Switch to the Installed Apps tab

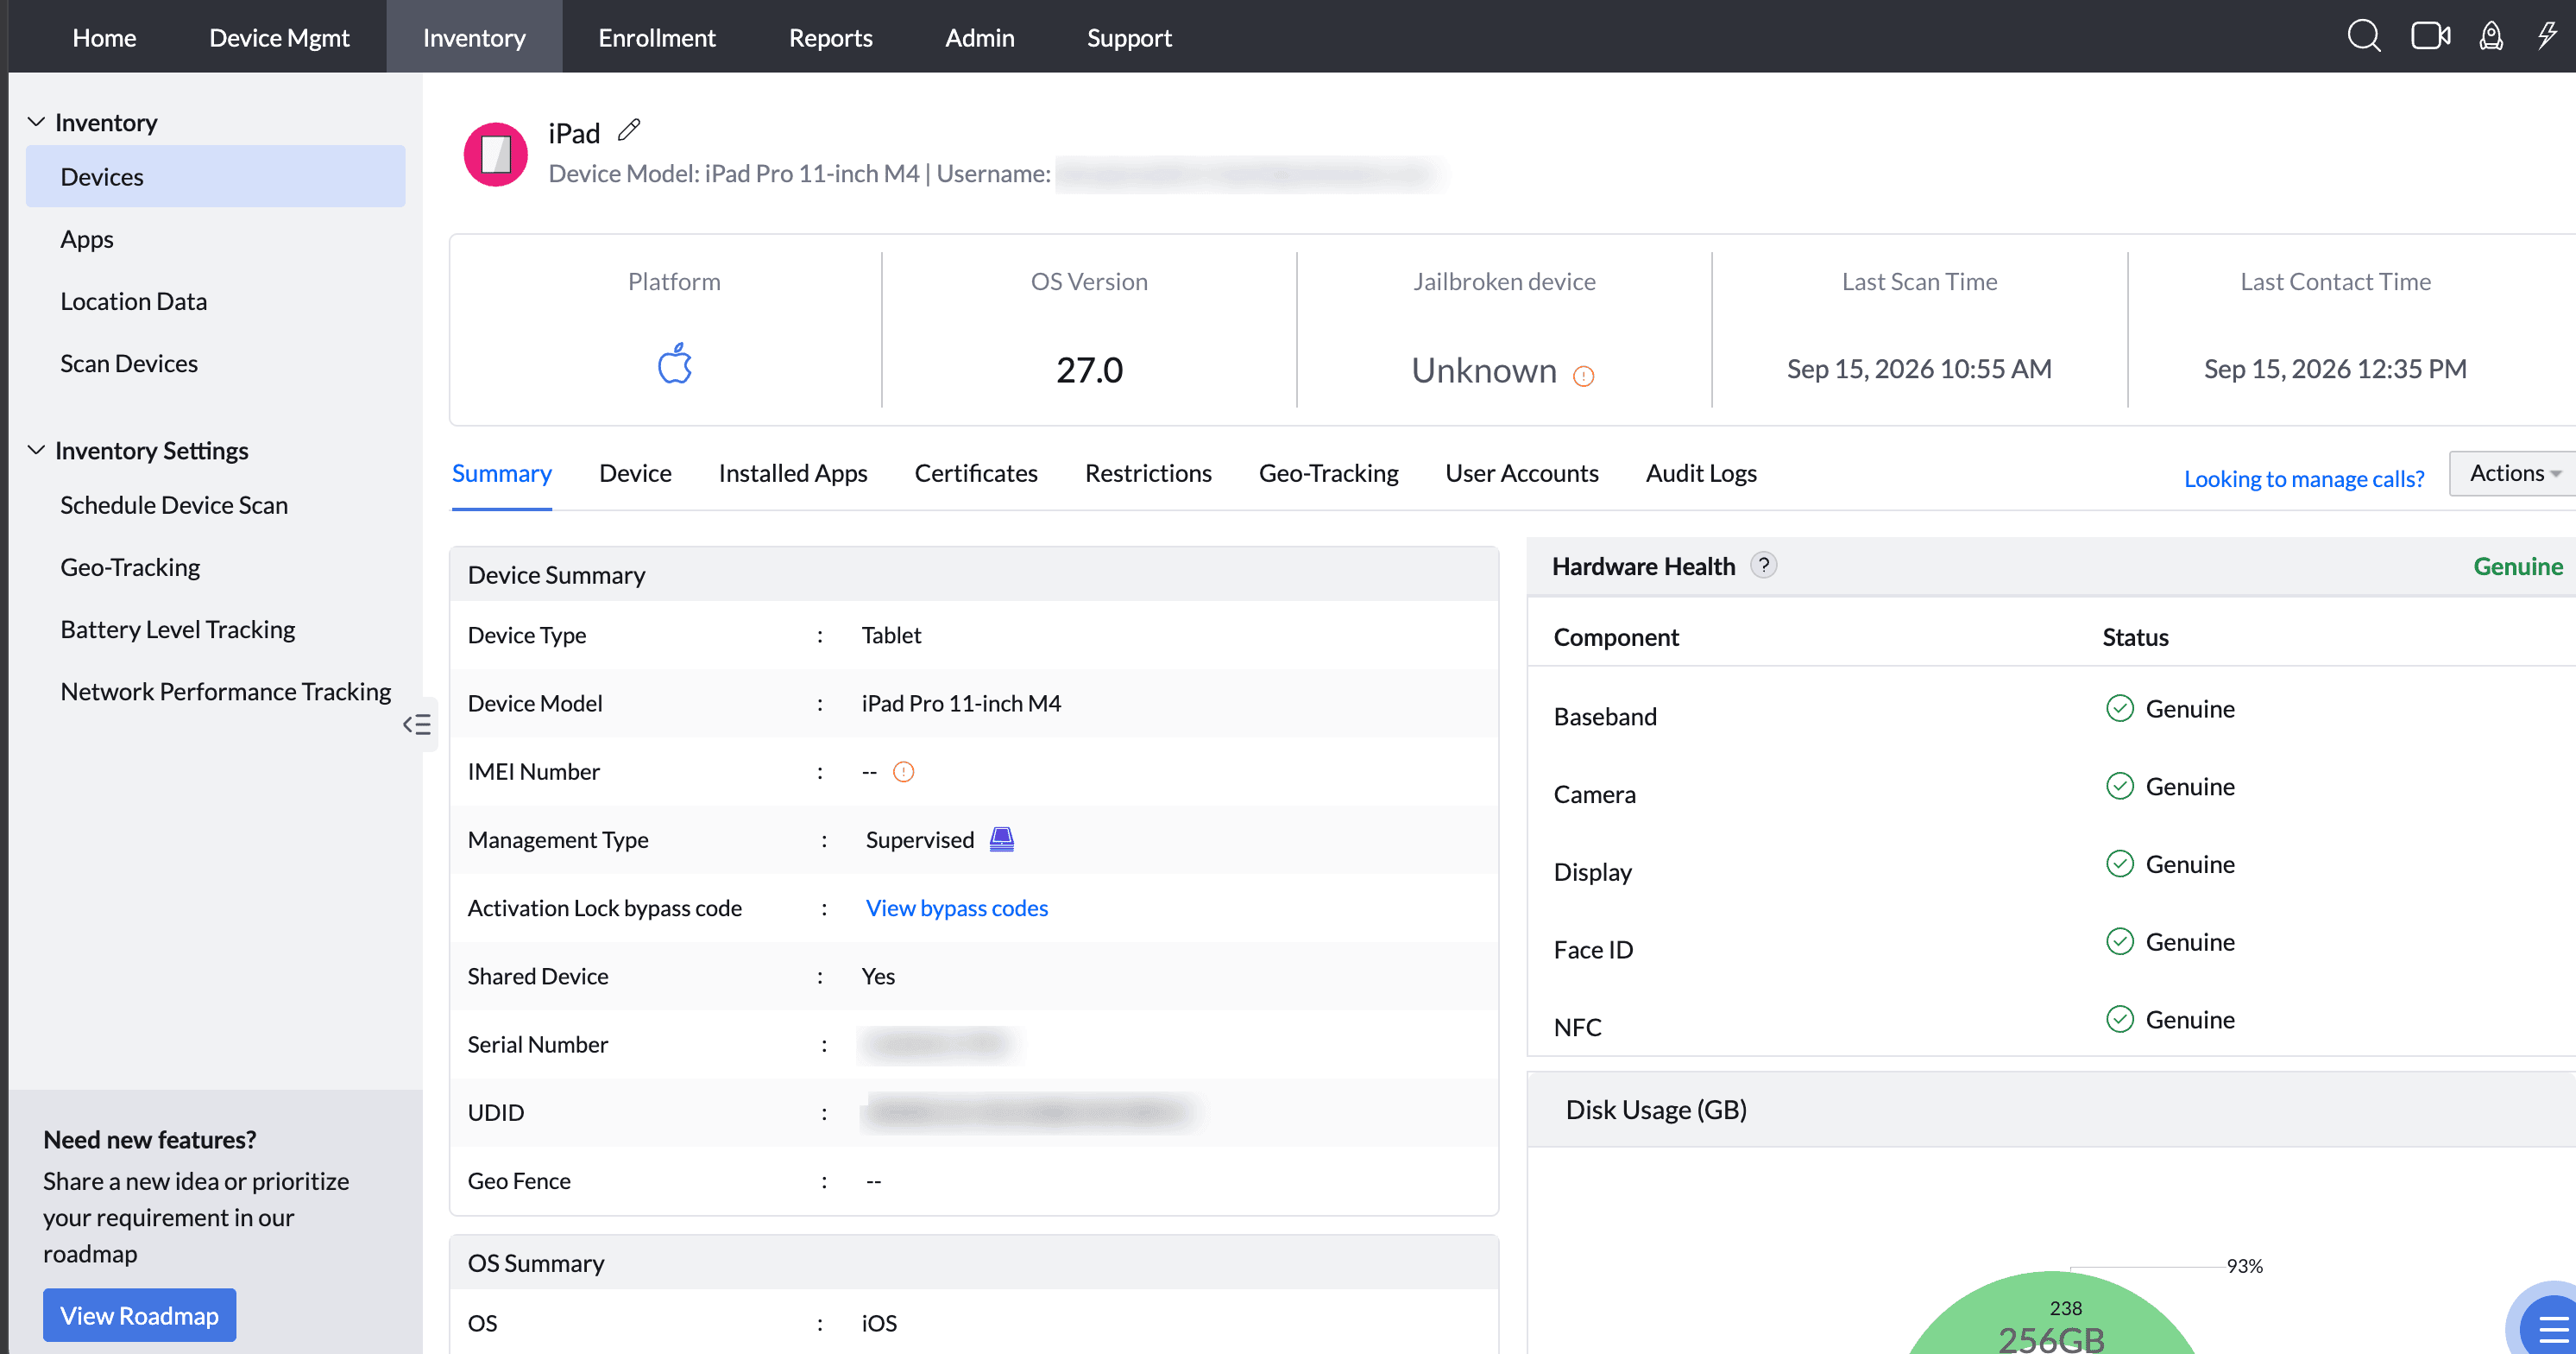click(793, 473)
